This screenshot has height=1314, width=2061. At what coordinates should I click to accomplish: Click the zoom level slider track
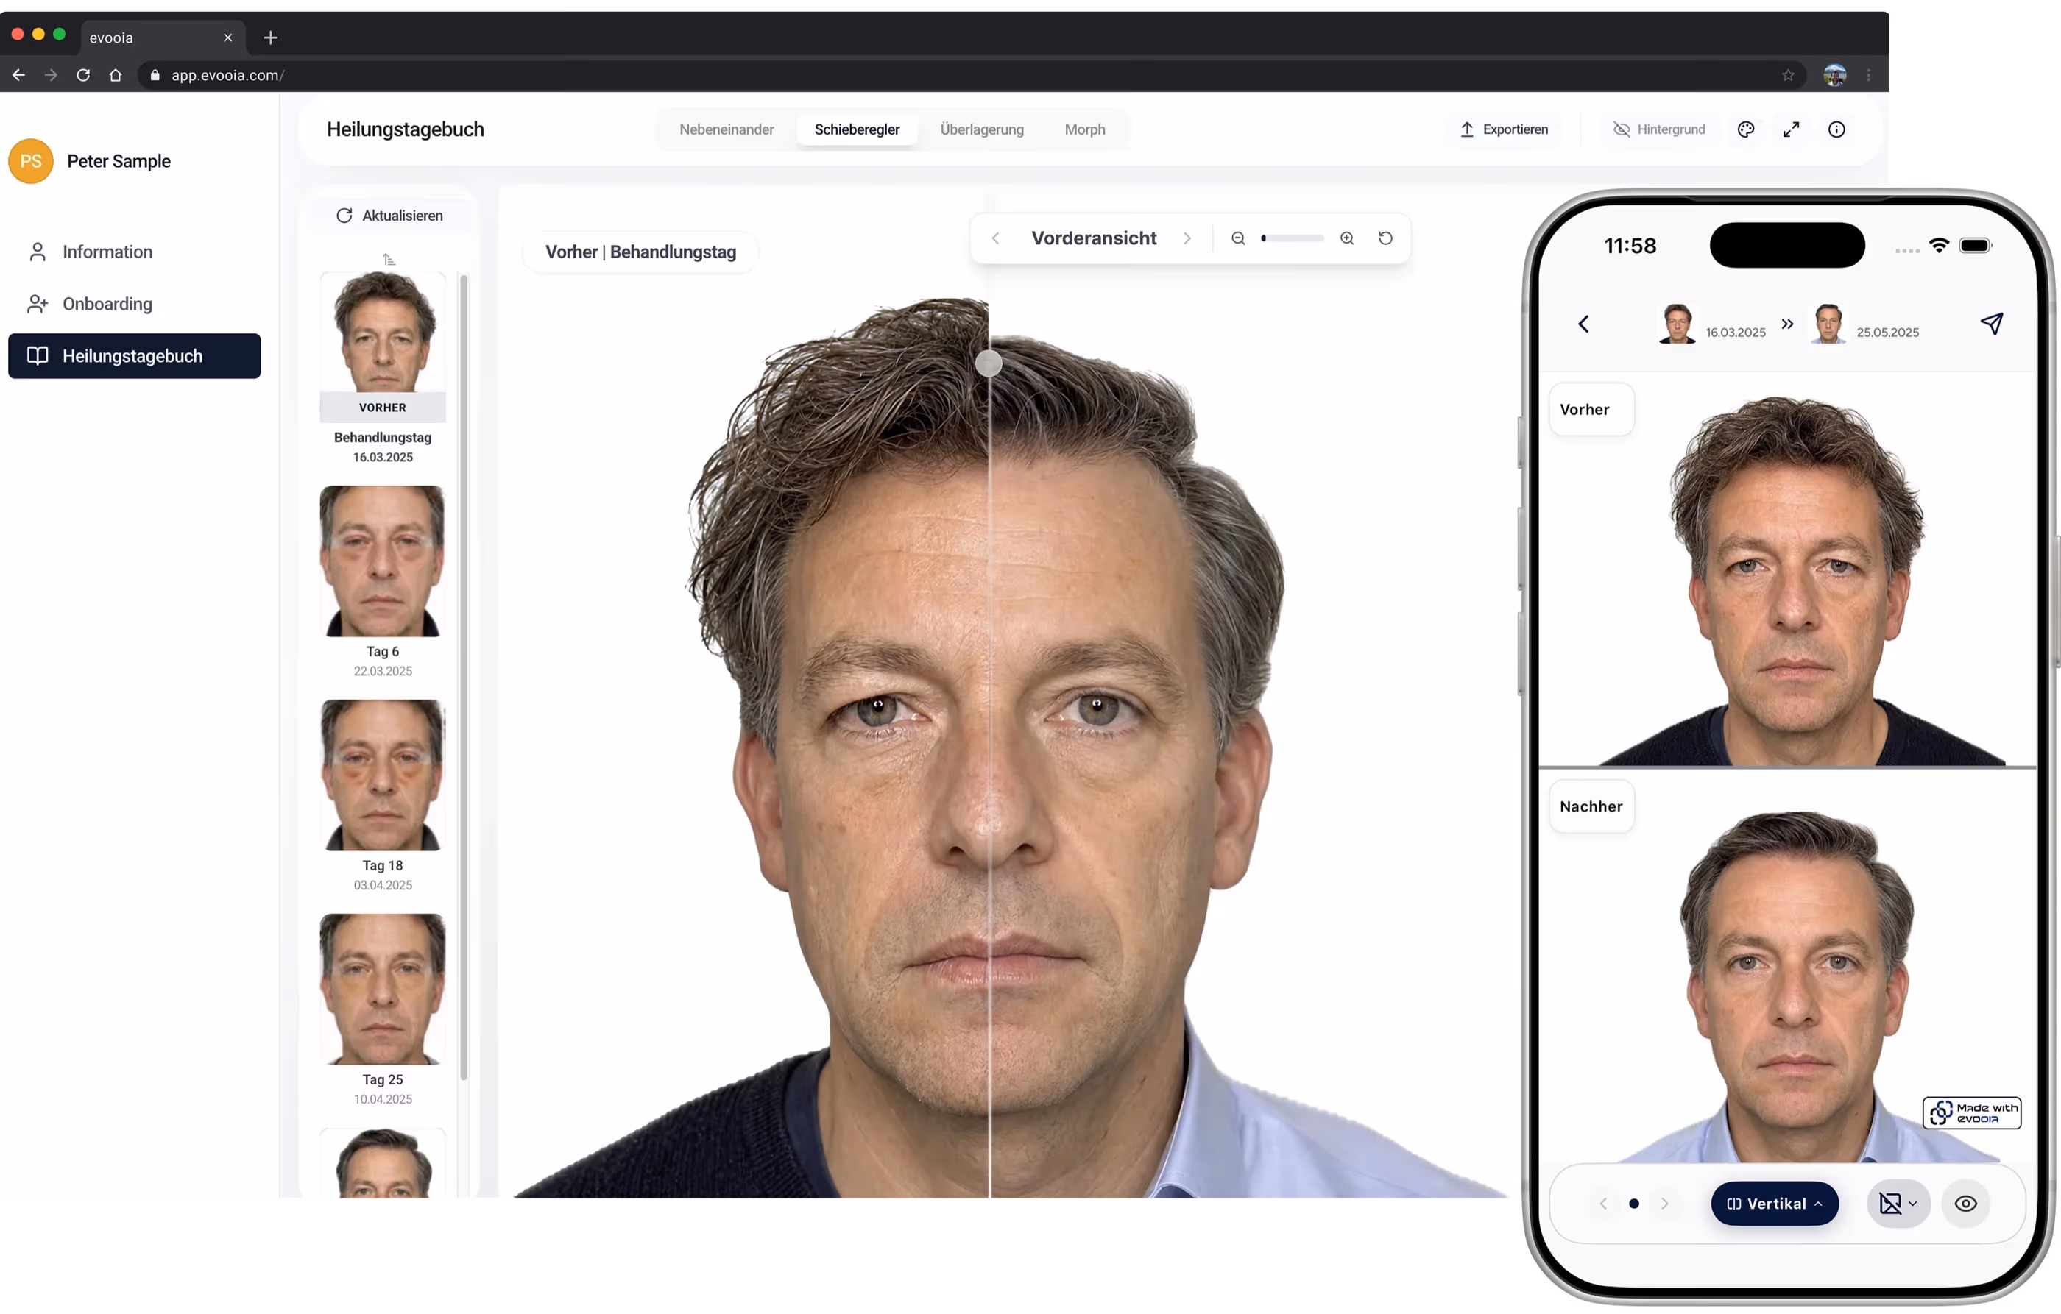1293,238
